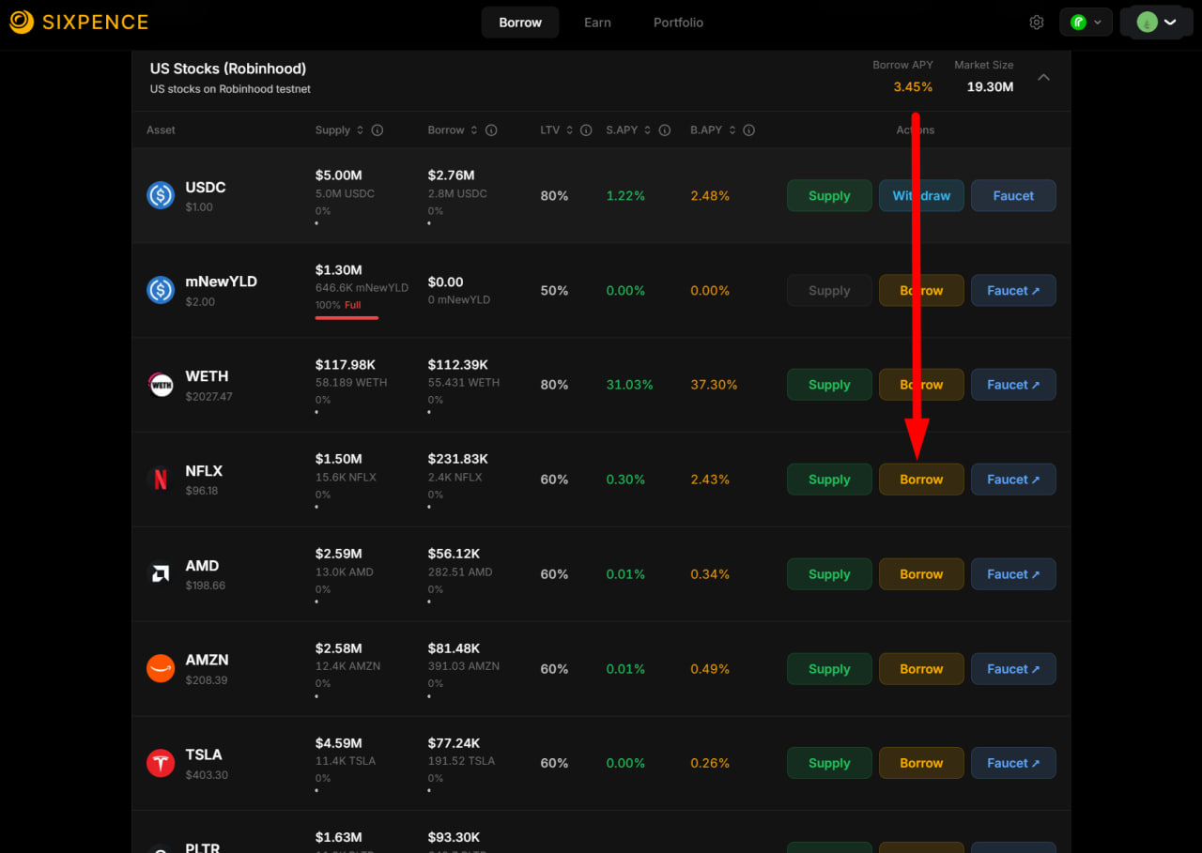Click Borrow button for AMD
This screenshot has width=1202, height=853.
(x=921, y=574)
